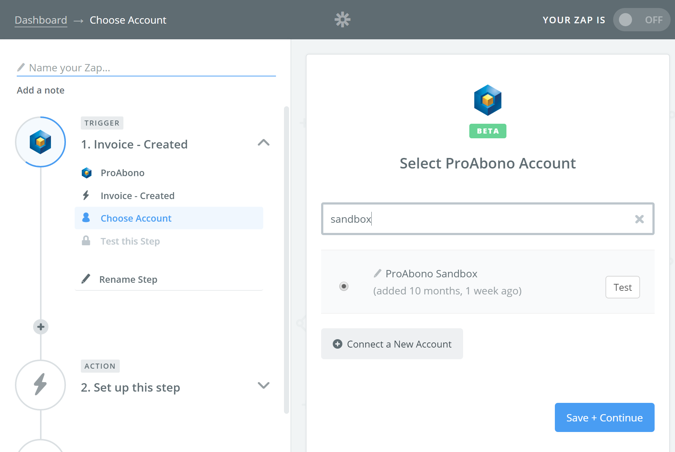675x452 pixels.
Task: Click the pencil icon next to ProAbono Sandbox
Action: pyautogui.click(x=378, y=273)
